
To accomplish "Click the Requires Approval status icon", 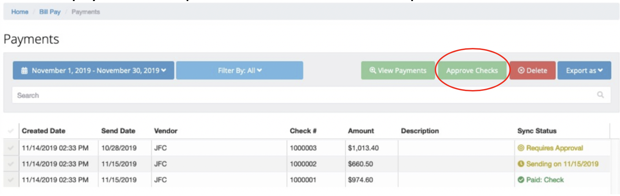I will click(521, 148).
